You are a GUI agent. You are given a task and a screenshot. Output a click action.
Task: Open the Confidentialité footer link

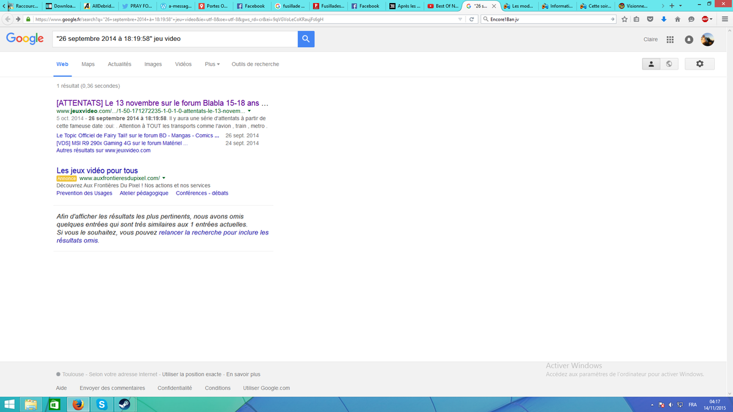[175, 388]
